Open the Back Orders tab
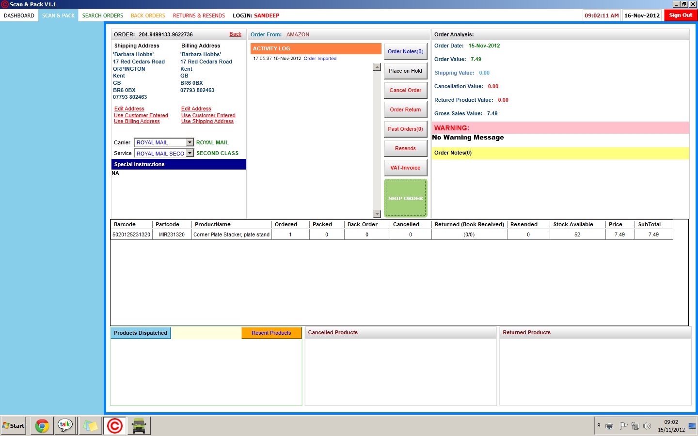Image resolution: width=698 pixels, height=436 pixels. pyautogui.click(x=148, y=16)
